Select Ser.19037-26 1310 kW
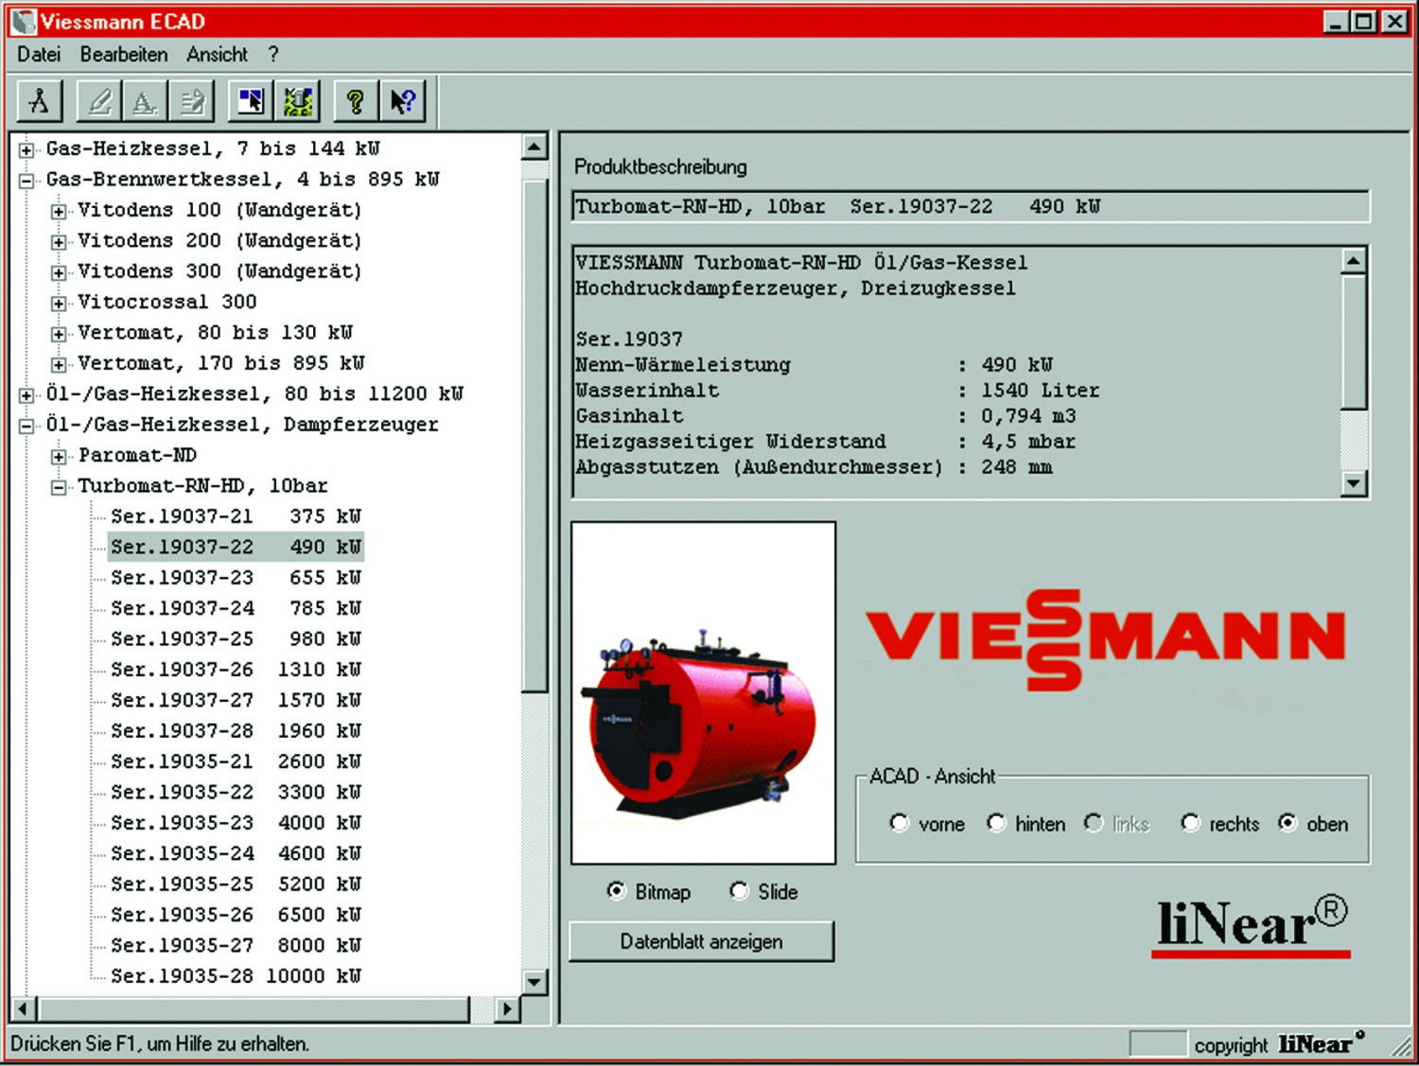 236,670
